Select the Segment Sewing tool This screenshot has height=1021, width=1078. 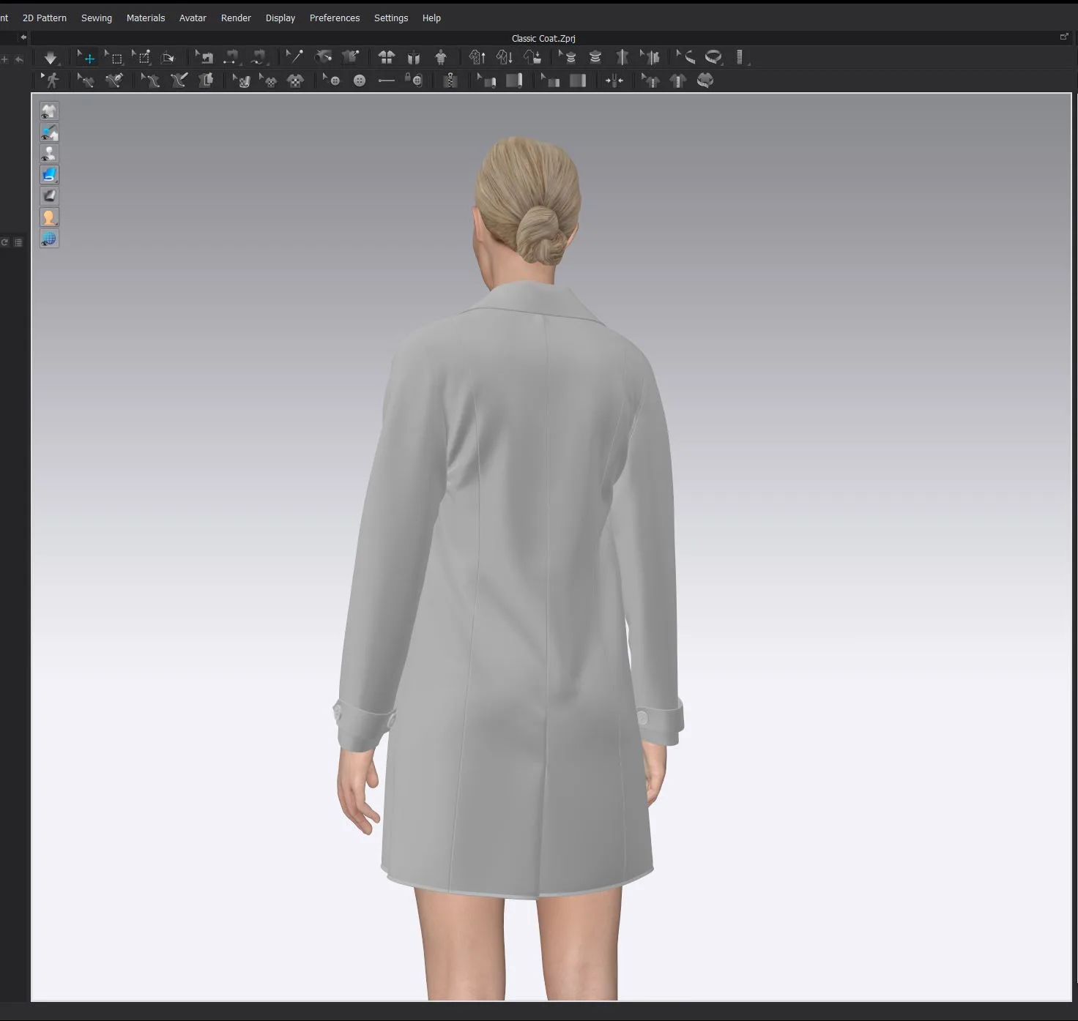coord(231,57)
